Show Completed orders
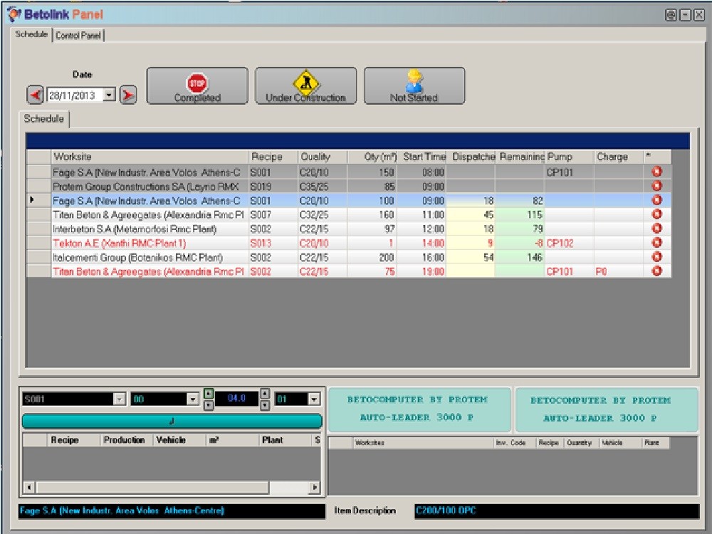Screen dimensions: 712x534 click(197, 86)
